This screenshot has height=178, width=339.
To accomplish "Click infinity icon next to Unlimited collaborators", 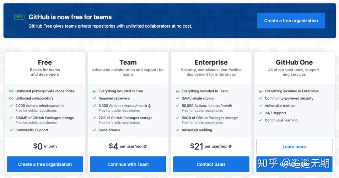I will click(11, 98).
